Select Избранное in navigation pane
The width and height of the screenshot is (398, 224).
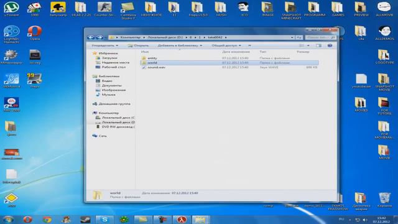coord(108,54)
